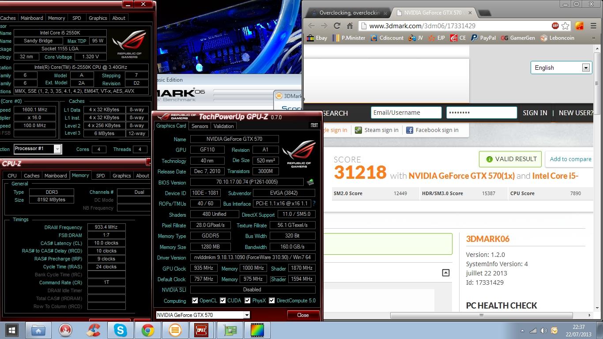Click the GPU-Z screenshot camera icon
Screen dimensions: 603x339
(314, 125)
